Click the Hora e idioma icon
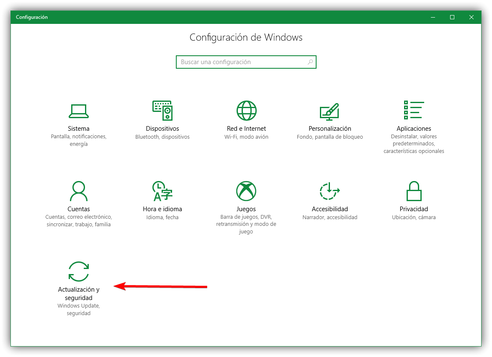The width and height of the screenshot is (492, 357). click(x=162, y=191)
